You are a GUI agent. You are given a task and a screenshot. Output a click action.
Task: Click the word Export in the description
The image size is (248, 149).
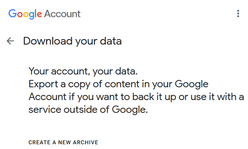pos(40,84)
